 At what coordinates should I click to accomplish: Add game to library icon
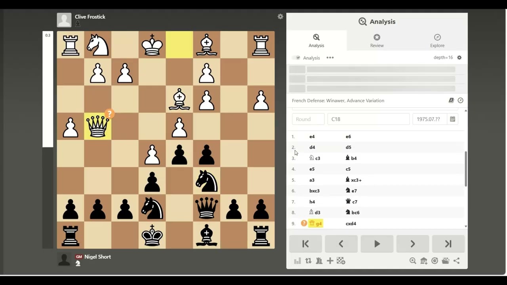click(424, 261)
